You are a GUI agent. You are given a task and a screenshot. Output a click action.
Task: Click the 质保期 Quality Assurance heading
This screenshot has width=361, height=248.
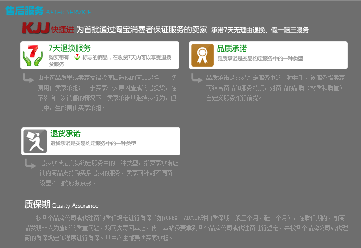tap(61, 205)
